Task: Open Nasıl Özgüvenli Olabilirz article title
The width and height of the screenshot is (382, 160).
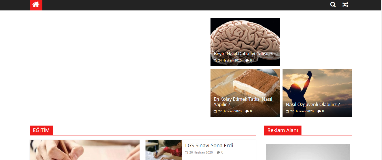Action: [313, 104]
